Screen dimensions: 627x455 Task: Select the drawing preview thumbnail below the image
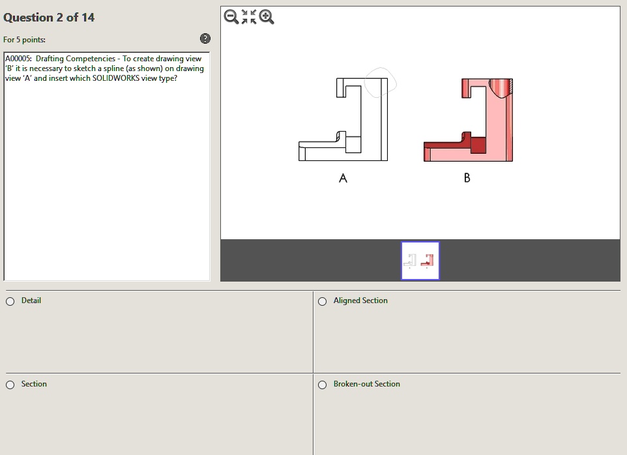point(420,260)
